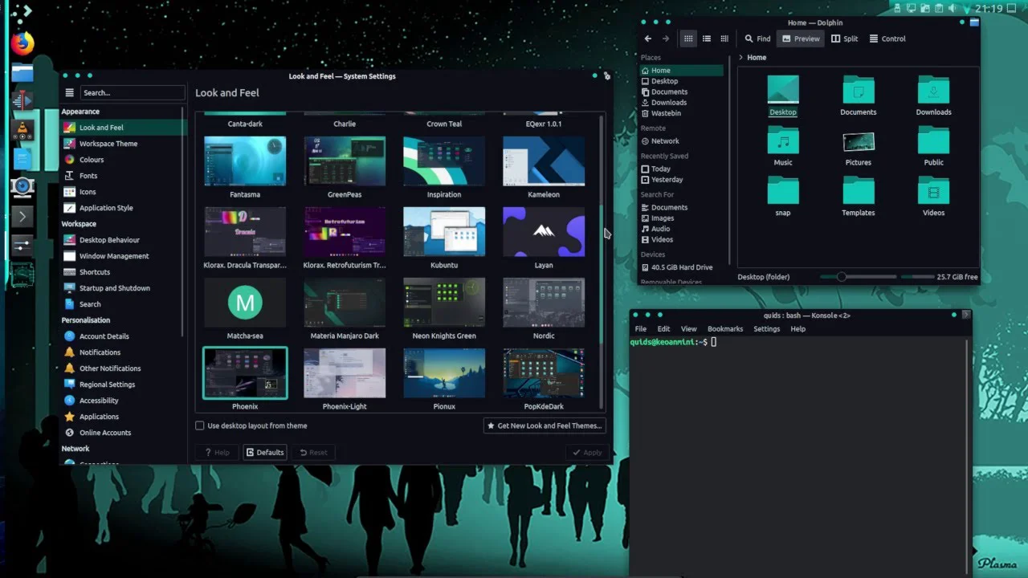Open the Downloads folder icon in Dolphin
This screenshot has width=1028, height=578.
point(933,90)
